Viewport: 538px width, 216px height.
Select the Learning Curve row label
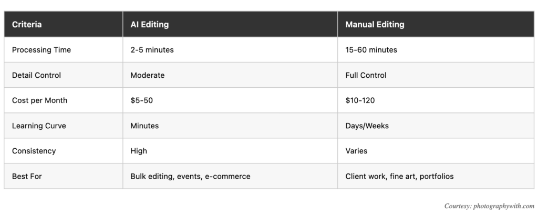(39, 126)
